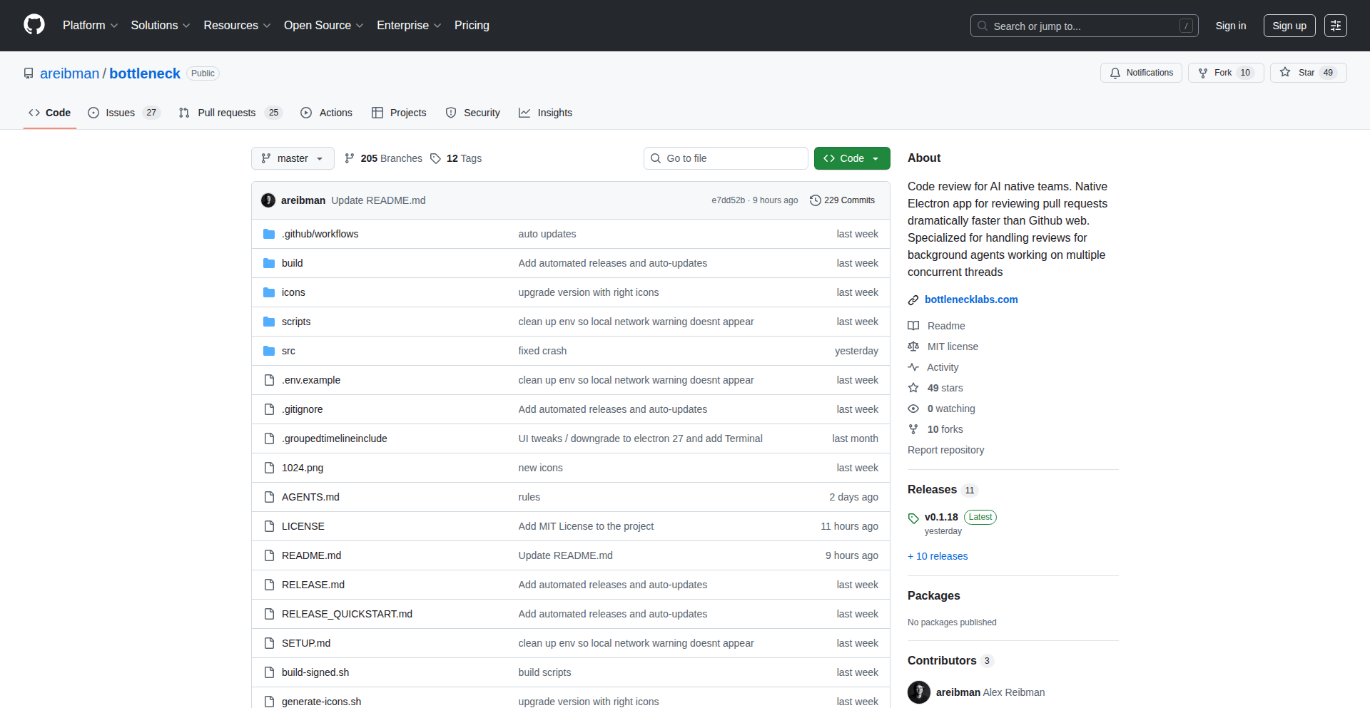
Task: Open the 1024.png file
Action: (303, 468)
